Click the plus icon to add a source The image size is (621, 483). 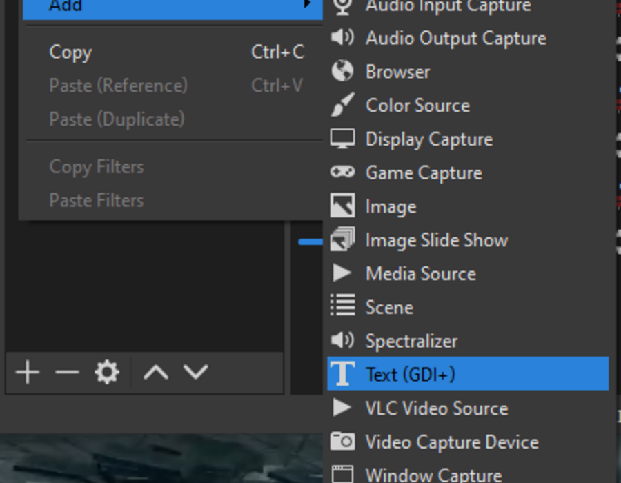point(28,372)
